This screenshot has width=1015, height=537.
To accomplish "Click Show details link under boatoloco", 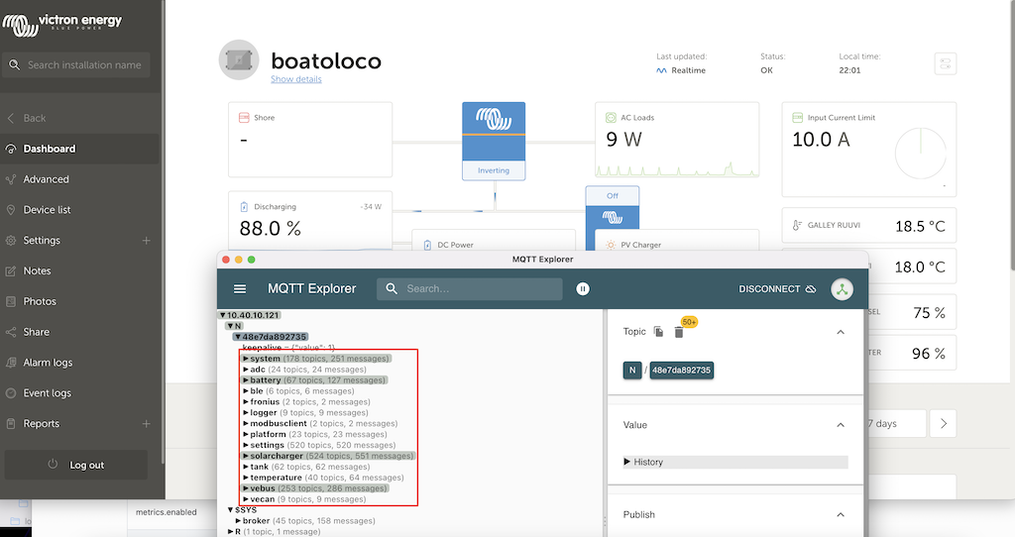I will pyautogui.click(x=295, y=79).
